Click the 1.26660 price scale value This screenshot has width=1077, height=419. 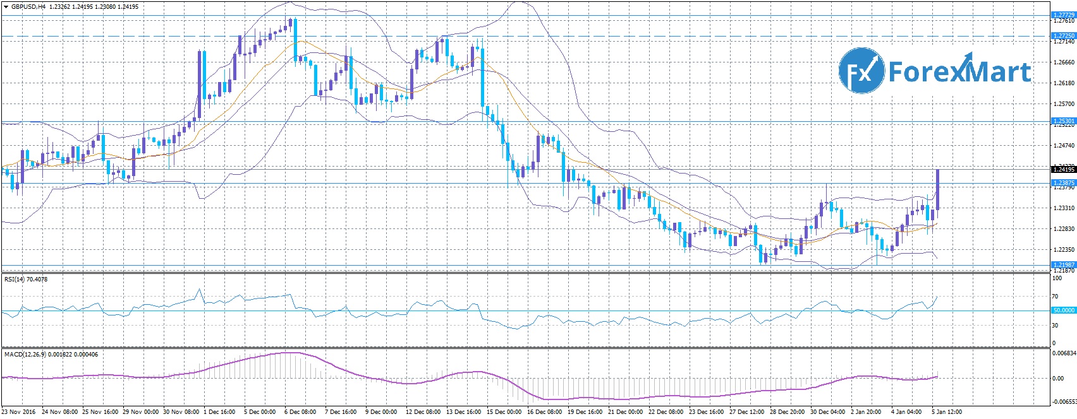pyautogui.click(x=1064, y=62)
